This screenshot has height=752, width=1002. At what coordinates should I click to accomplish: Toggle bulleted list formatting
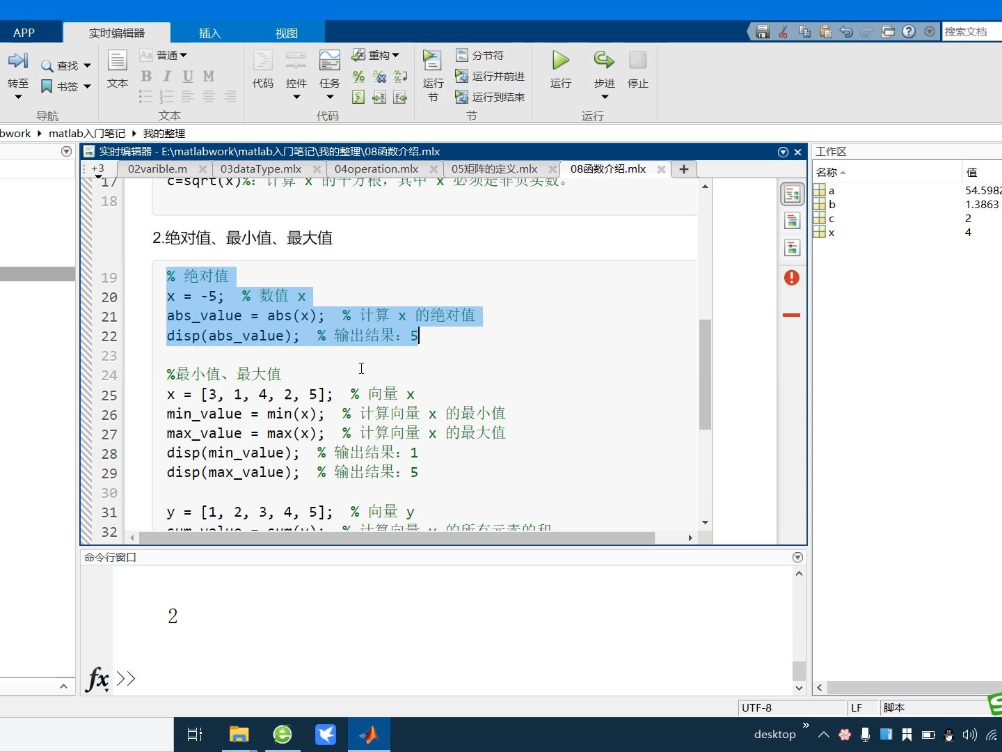point(145,97)
